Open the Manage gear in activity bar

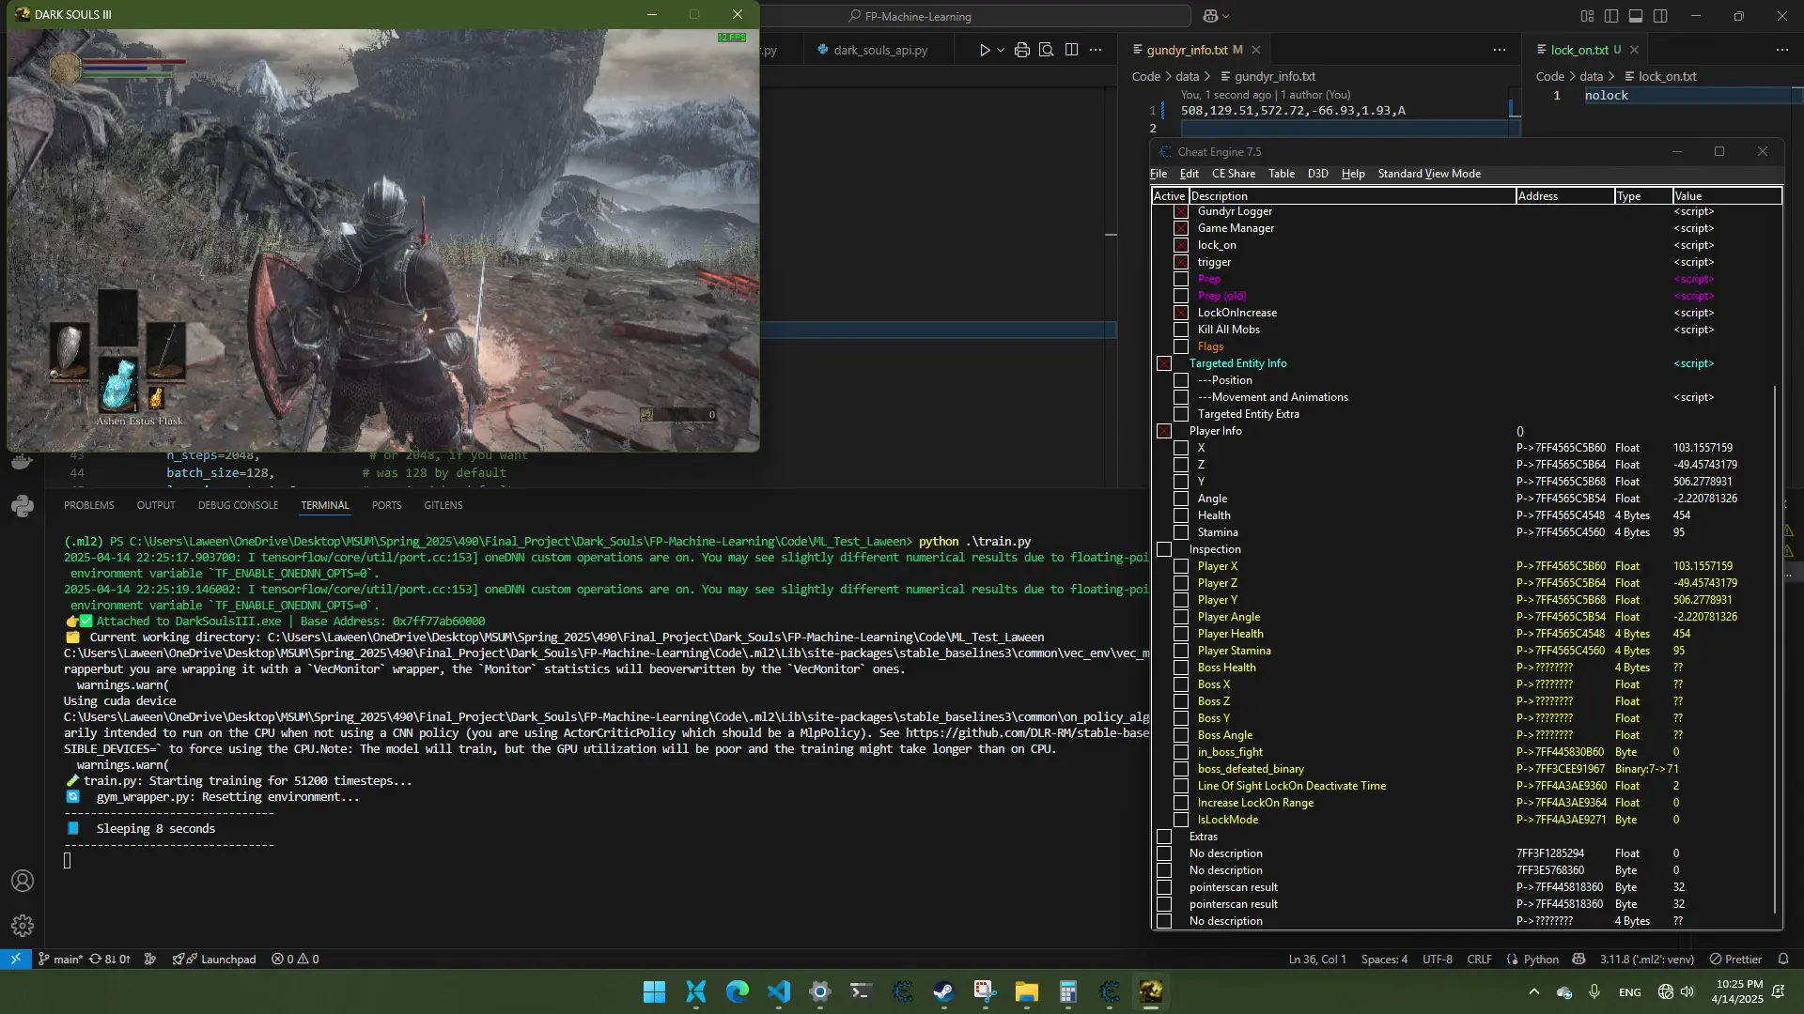23,926
